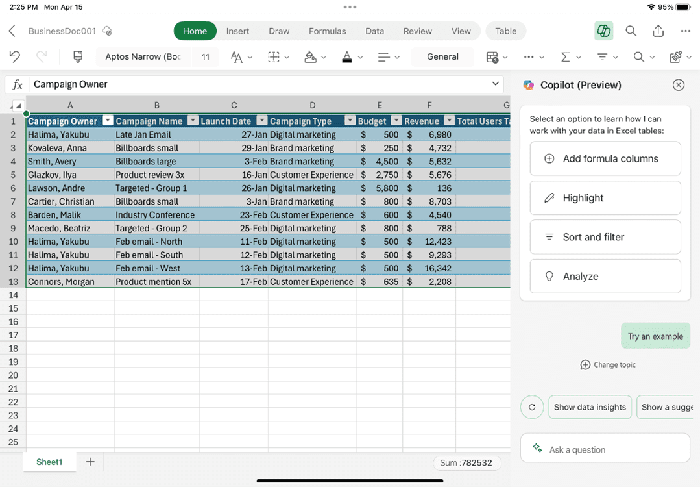Open the Table ribbon tab

[505, 31]
